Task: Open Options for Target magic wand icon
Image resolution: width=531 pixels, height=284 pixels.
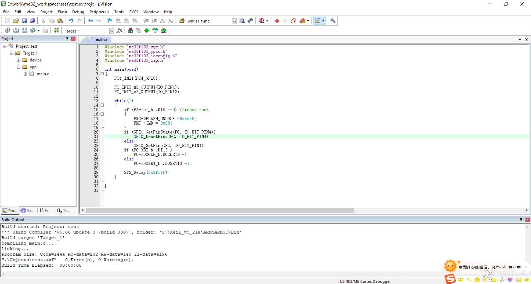Action: [119, 30]
